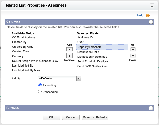Select Created By Alias field
Screen dimensions: 159x125
[x=37, y=47]
